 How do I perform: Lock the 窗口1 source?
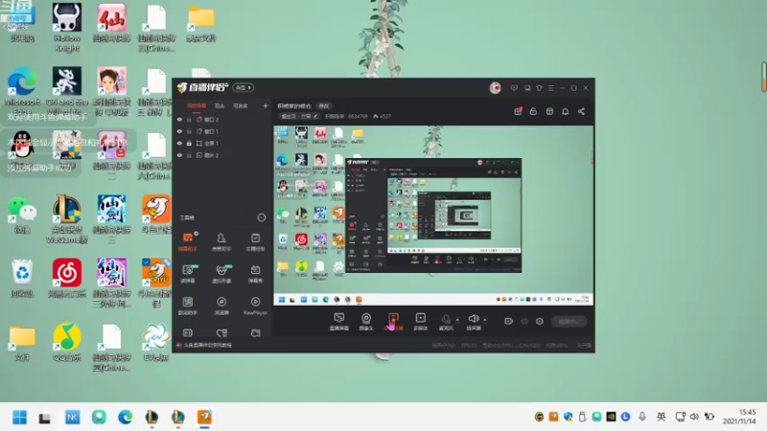189,131
